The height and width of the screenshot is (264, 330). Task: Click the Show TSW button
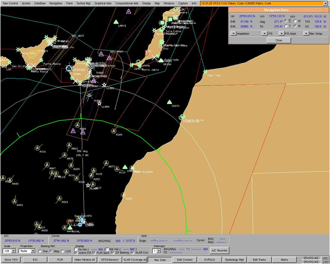[11, 259]
